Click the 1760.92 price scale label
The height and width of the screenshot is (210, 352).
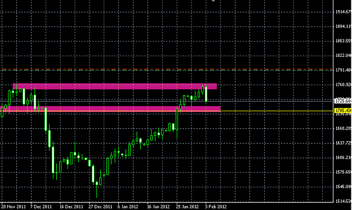pyautogui.click(x=344, y=84)
